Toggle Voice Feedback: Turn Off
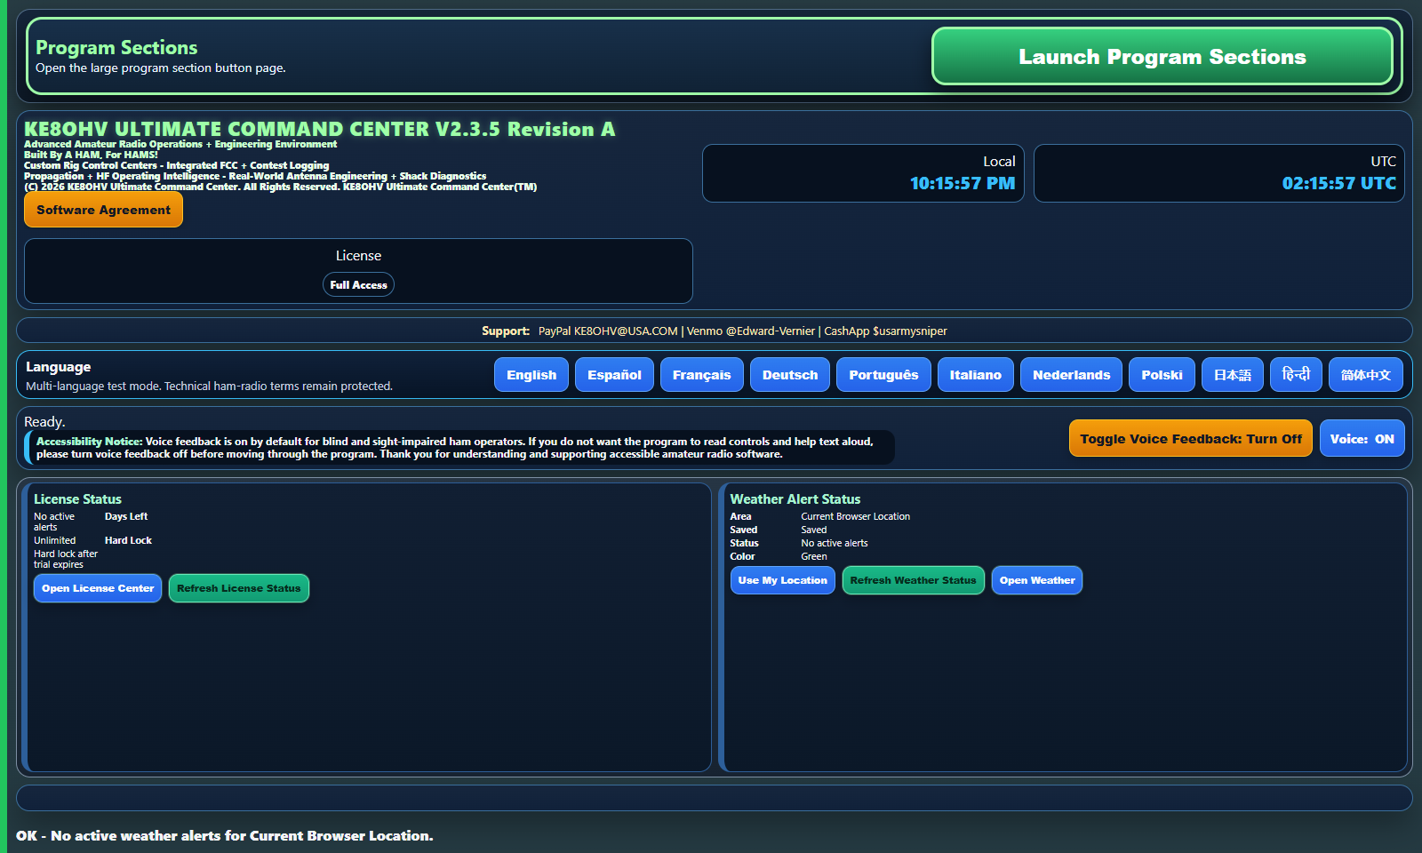The image size is (1422, 853). 1191,438
